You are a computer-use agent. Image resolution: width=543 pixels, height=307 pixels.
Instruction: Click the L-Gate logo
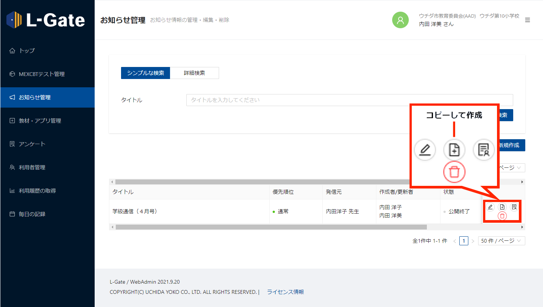point(46,20)
